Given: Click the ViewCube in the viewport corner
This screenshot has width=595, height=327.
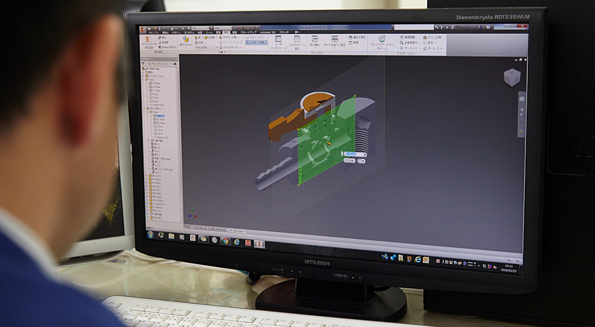Looking at the screenshot, I should pos(511,77).
